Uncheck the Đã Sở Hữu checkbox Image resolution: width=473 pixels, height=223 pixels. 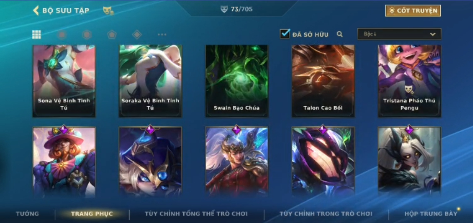click(x=285, y=34)
